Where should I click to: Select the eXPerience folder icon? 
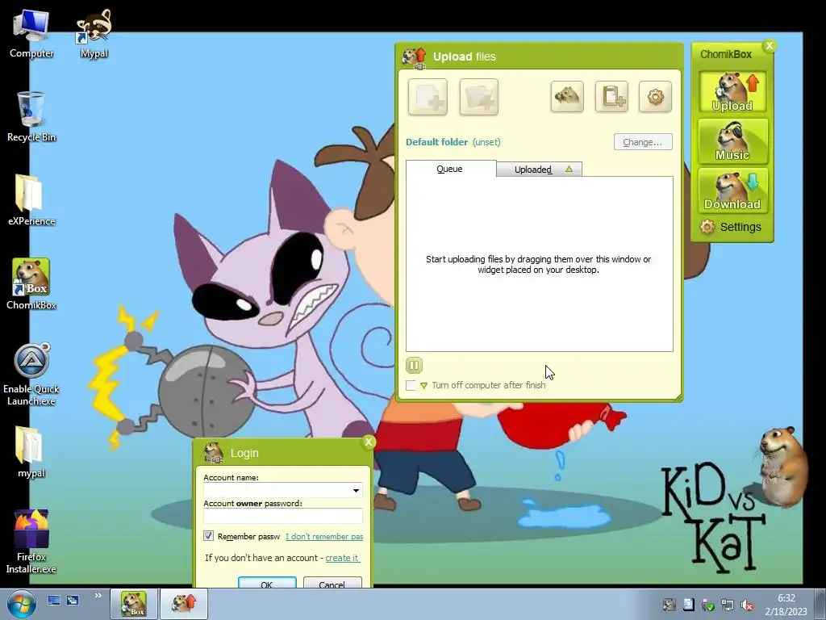(31, 200)
